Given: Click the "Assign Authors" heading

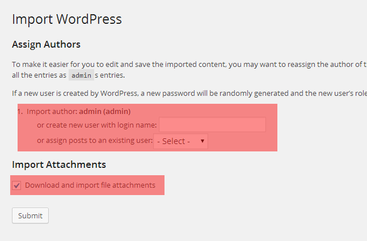Looking at the screenshot, I should coord(47,44).
